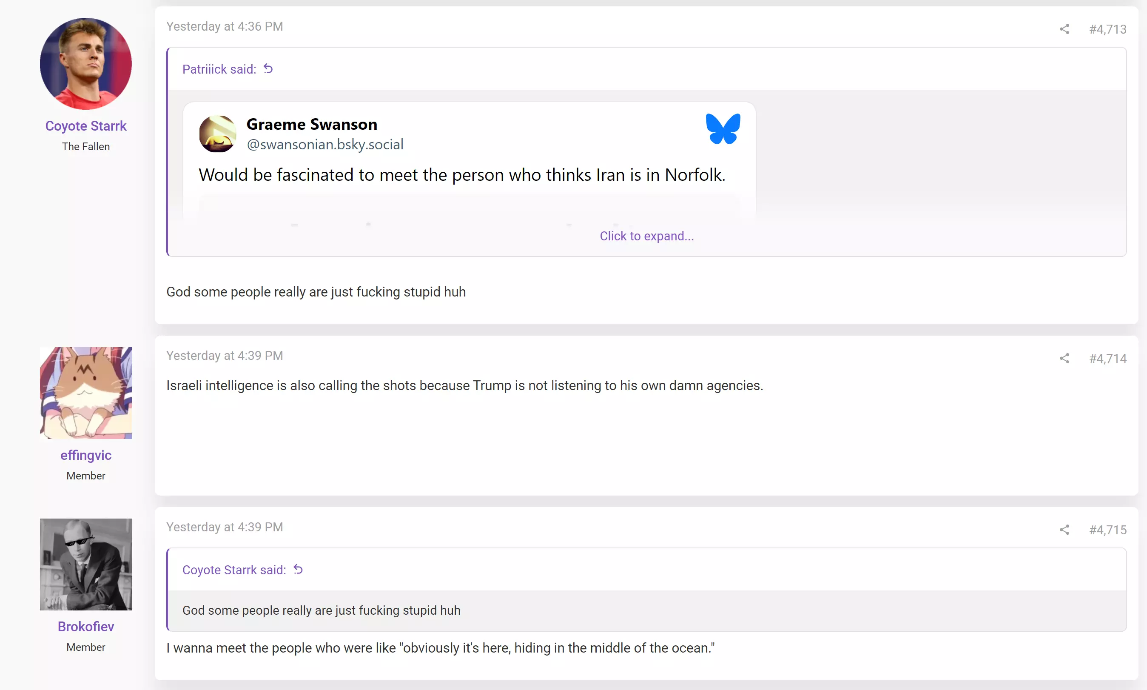The width and height of the screenshot is (1147, 690).
Task: Open Brokofiev's avatar picture
Action: [86, 565]
